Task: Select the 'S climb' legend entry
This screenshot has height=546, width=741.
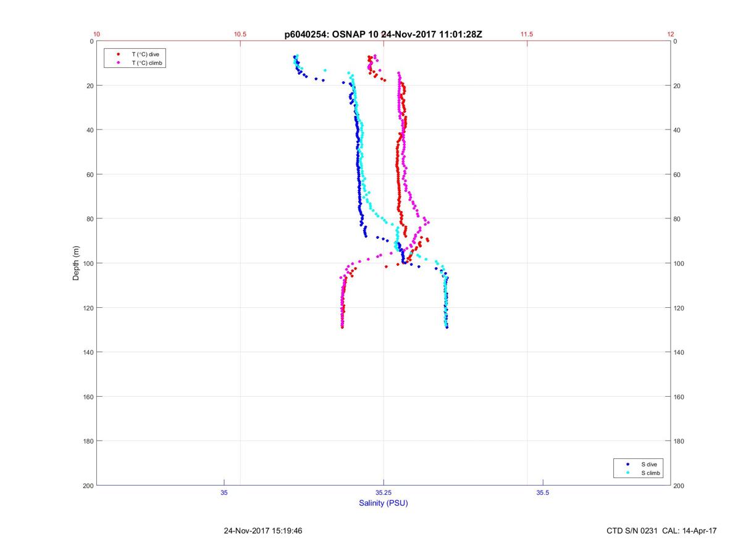Action: point(651,473)
